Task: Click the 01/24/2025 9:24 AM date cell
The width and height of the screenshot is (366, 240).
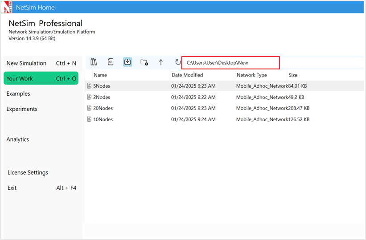Action: pyautogui.click(x=193, y=119)
